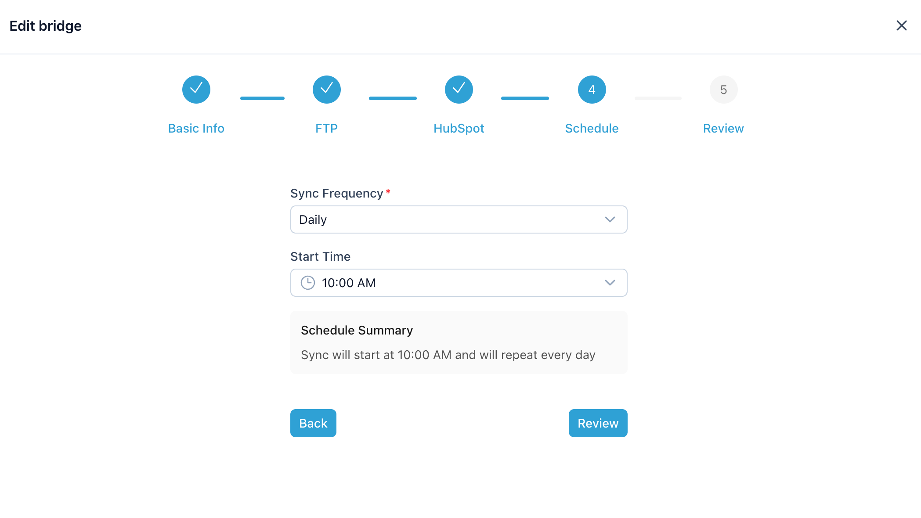921x518 pixels.
Task: Expand the Sync Frequency chevron arrow
Action: click(x=610, y=219)
